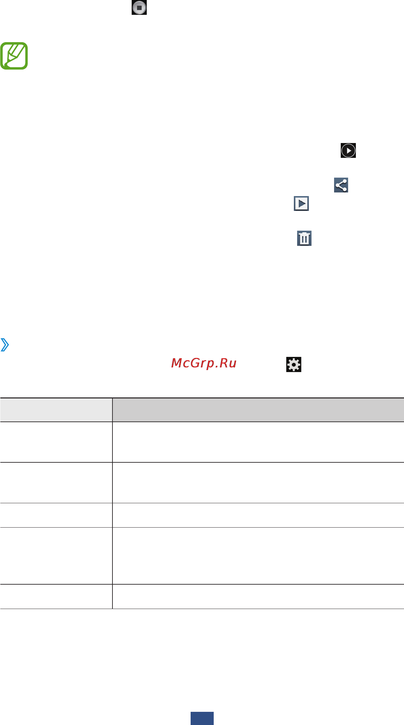Click the square slideshow play icon
This screenshot has width=404, height=725.
301,203
